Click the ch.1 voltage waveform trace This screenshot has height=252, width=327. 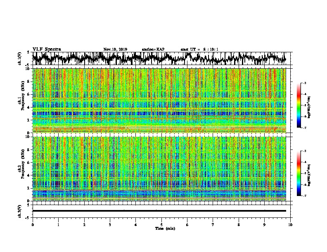click(159, 58)
